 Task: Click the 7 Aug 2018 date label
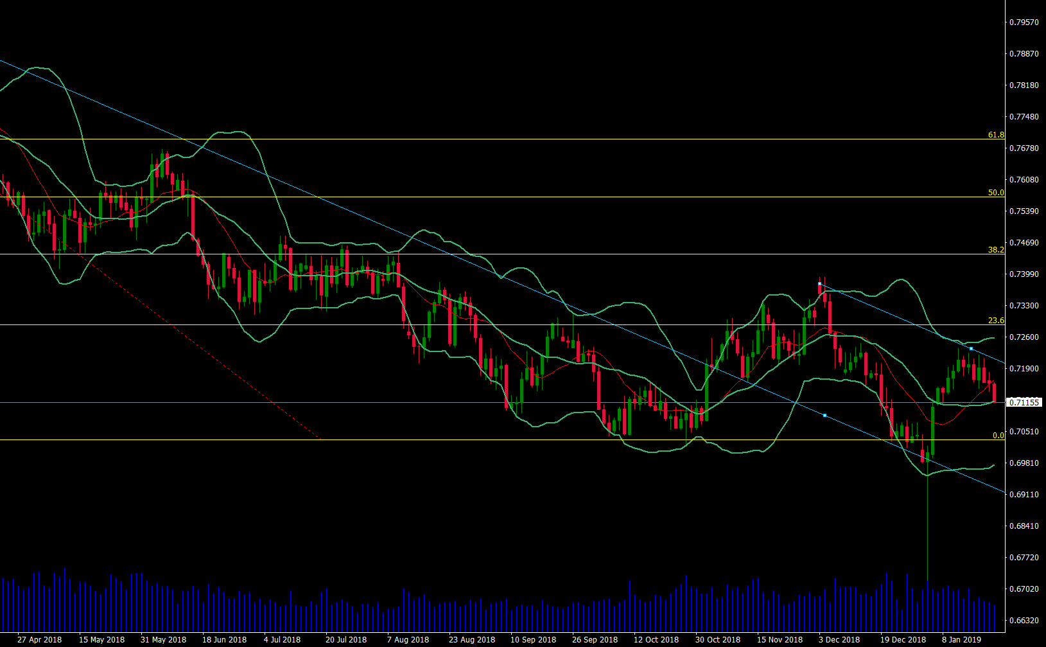coord(408,640)
